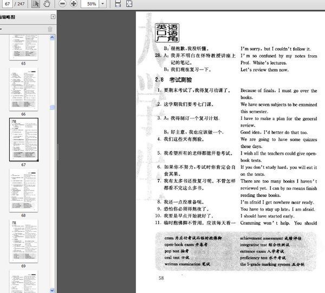The width and height of the screenshot is (325, 293).
Task: Open the thumbnail below page 69
Action: (23, 282)
